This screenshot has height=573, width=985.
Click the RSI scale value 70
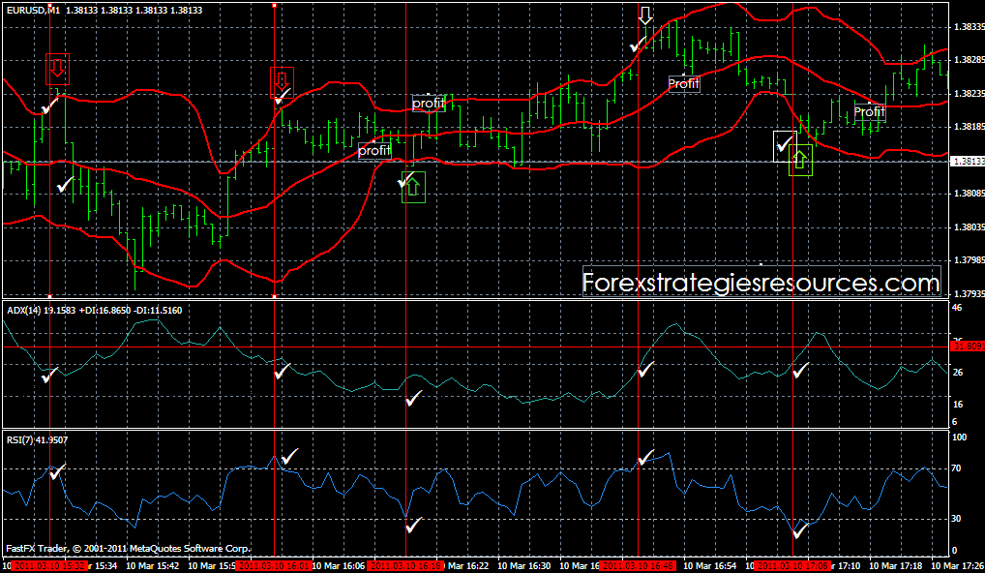[x=957, y=468]
